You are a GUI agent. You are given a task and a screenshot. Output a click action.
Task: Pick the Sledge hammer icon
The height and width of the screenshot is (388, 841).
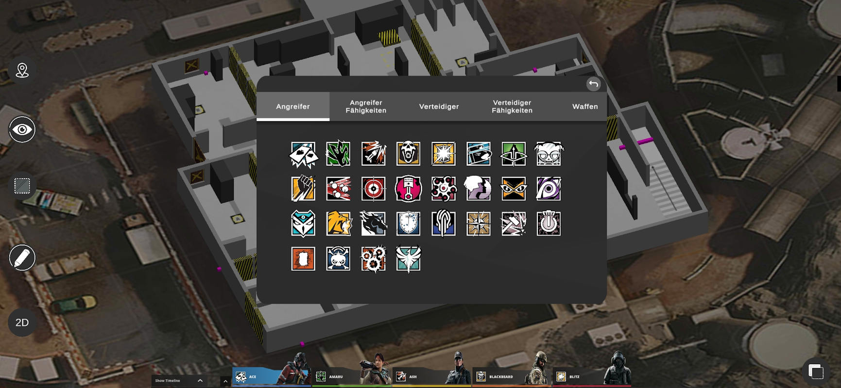point(514,224)
